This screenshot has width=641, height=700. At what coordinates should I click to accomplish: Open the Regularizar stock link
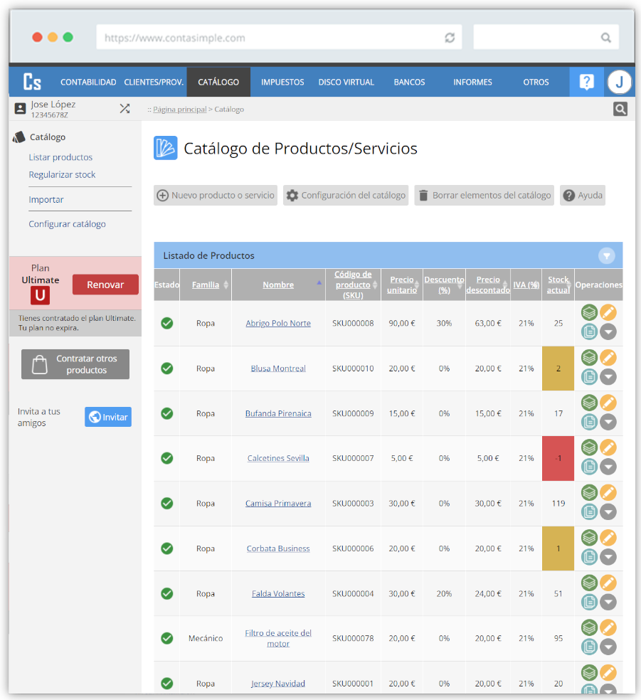coord(62,174)
